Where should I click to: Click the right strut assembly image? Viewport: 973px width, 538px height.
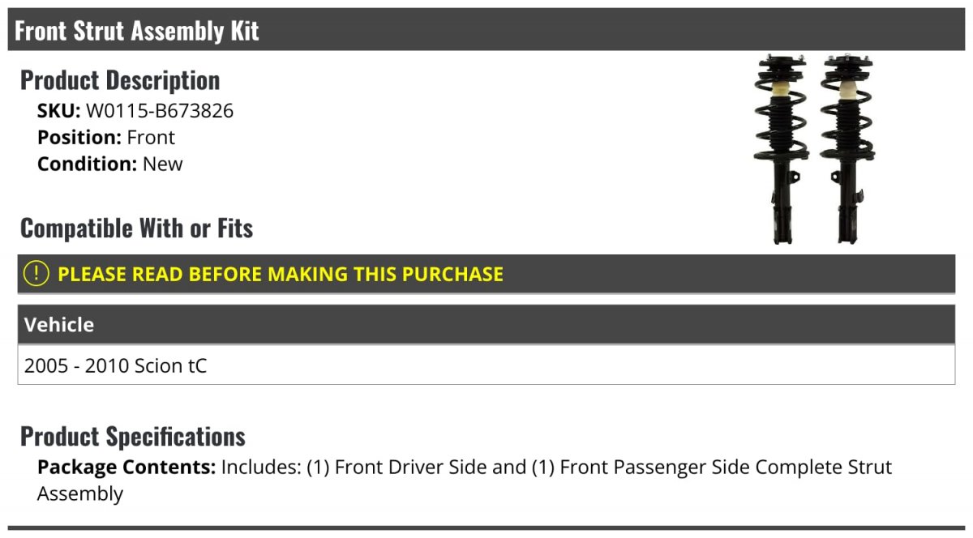[845, 148]
